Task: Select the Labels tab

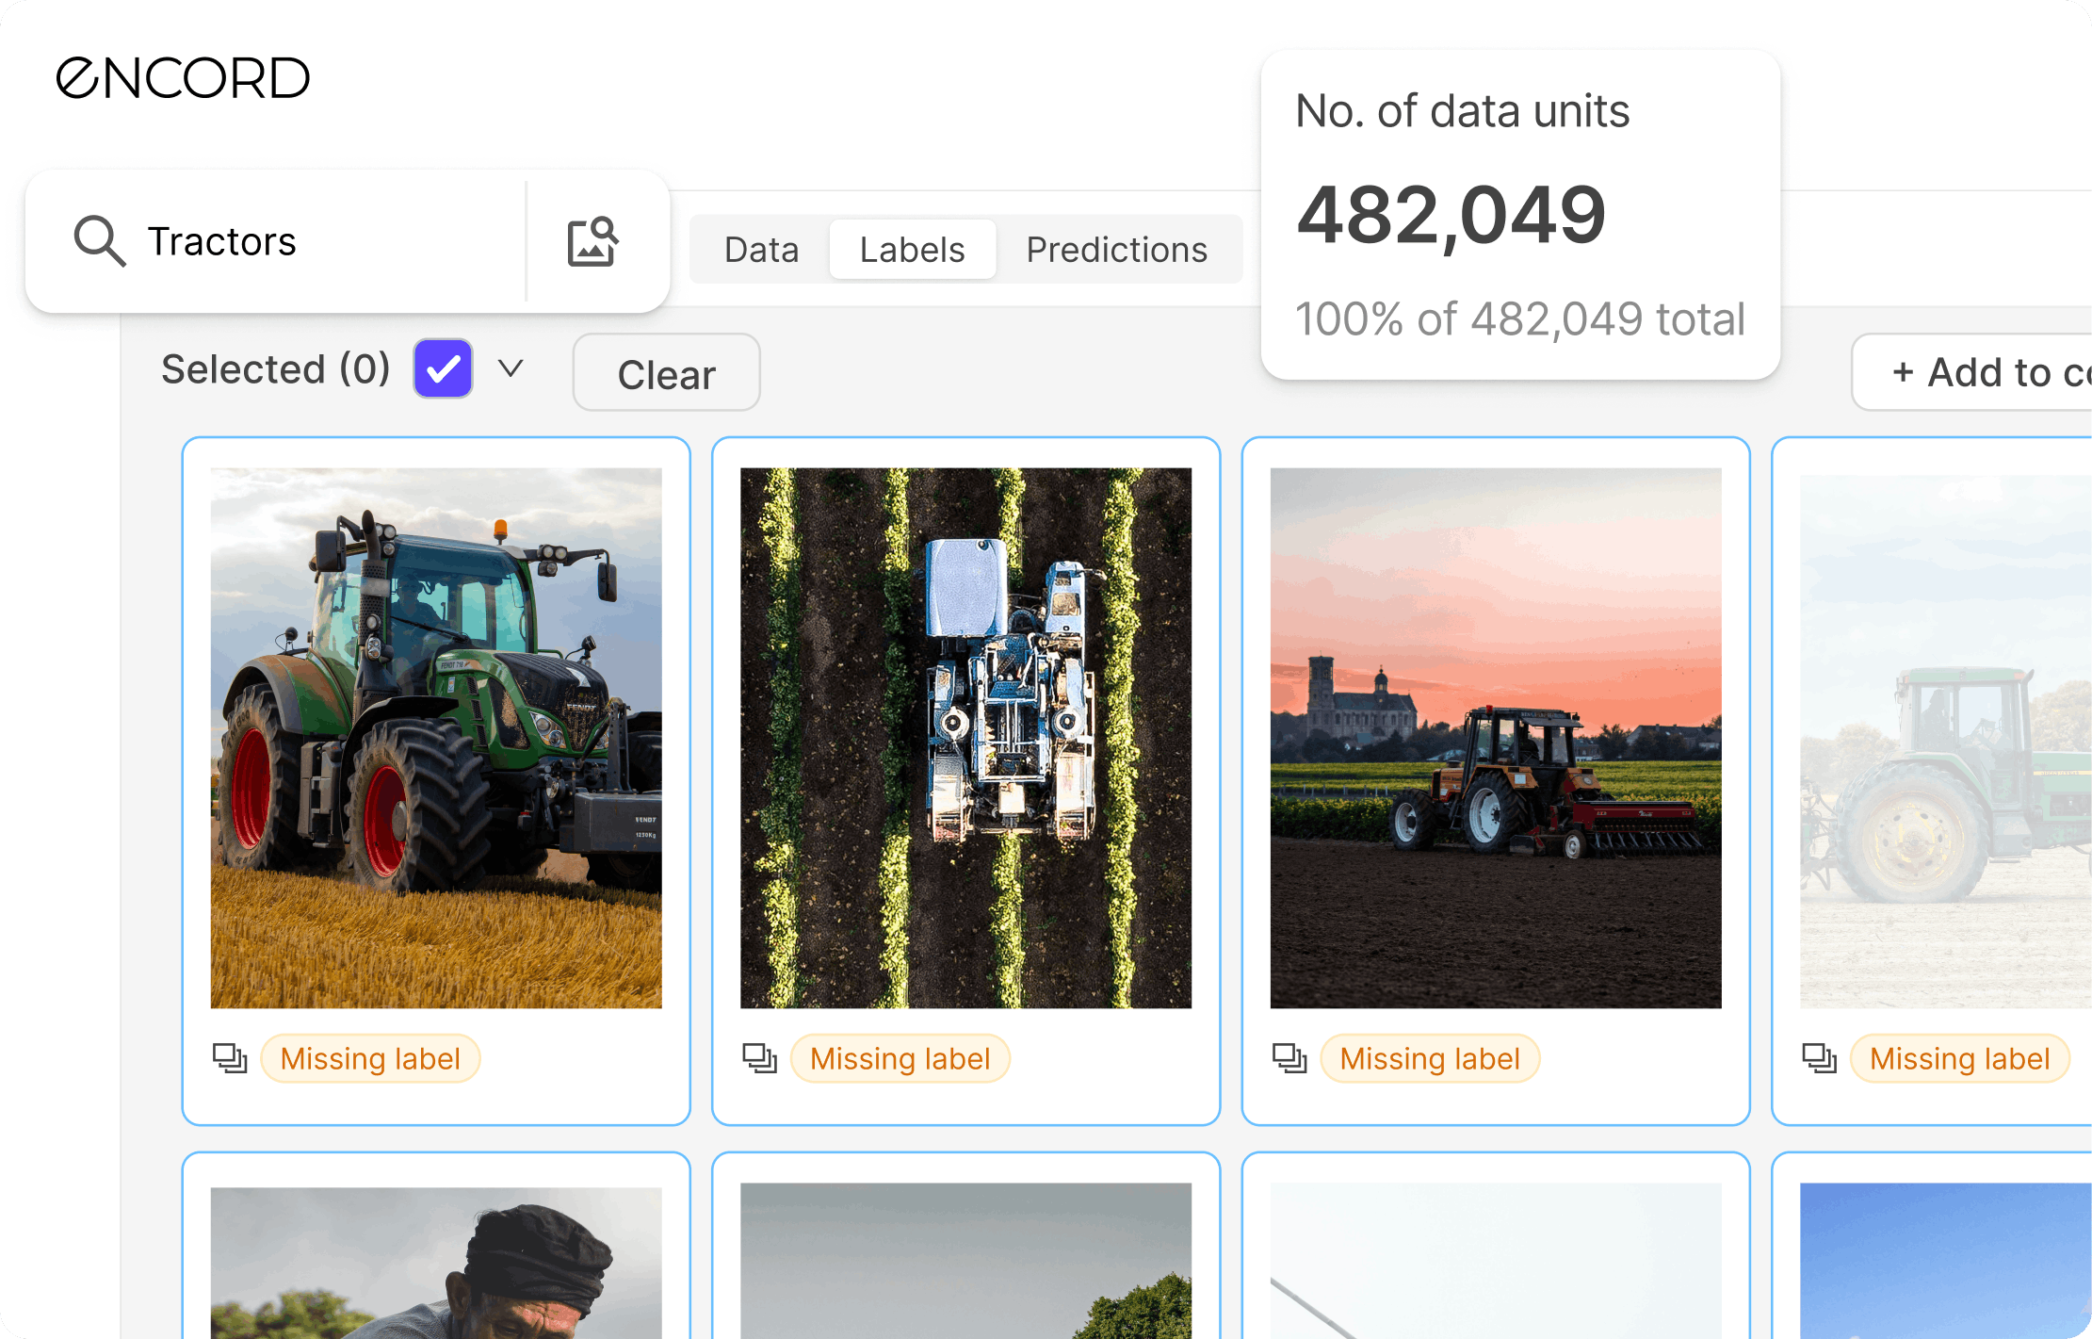Action: pyautogui.click(x=911, y=249)
